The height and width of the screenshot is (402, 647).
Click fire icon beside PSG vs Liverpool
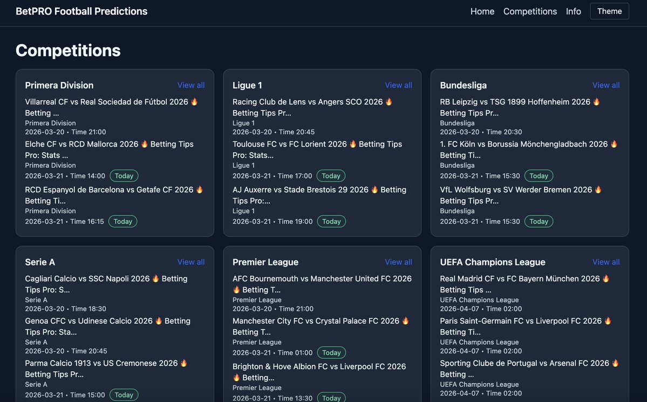point(608,321)
